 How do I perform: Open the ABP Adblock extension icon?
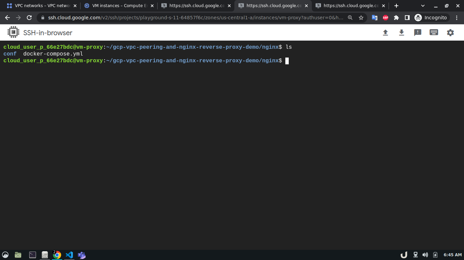(x=386, y=18)
